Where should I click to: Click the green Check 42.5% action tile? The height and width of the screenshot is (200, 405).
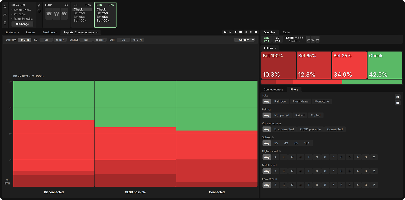coord(385,65)
